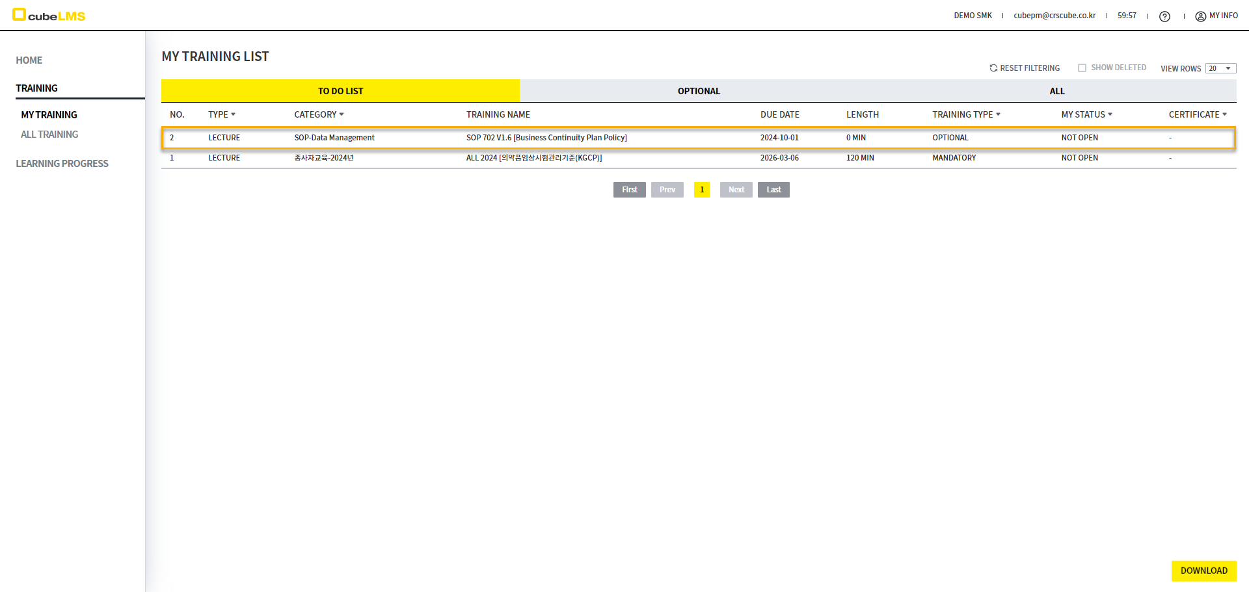
Task: Open the My Status filter dropdown
Action: coord(1110,115)
